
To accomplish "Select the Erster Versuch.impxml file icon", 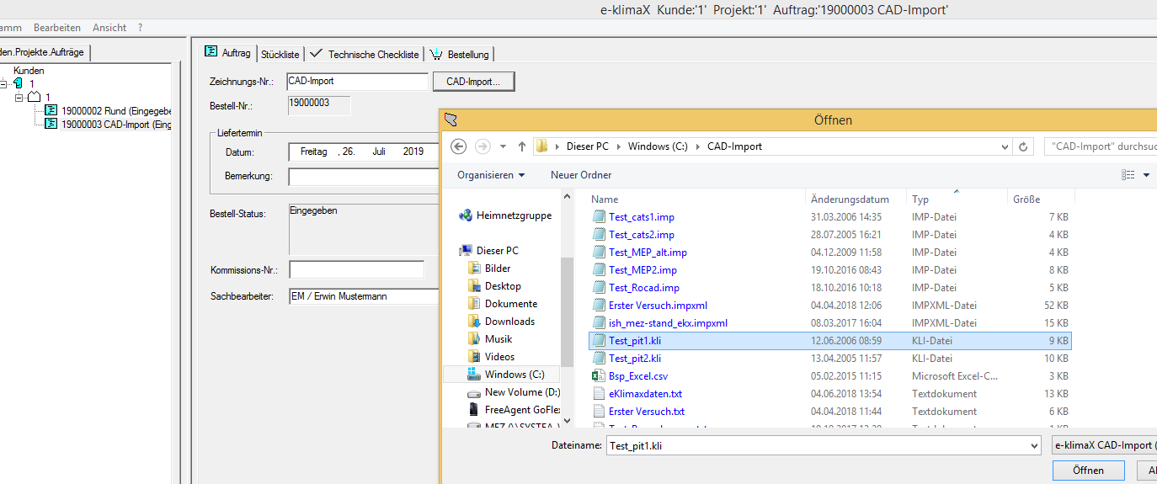I will [x=599, y=306].
